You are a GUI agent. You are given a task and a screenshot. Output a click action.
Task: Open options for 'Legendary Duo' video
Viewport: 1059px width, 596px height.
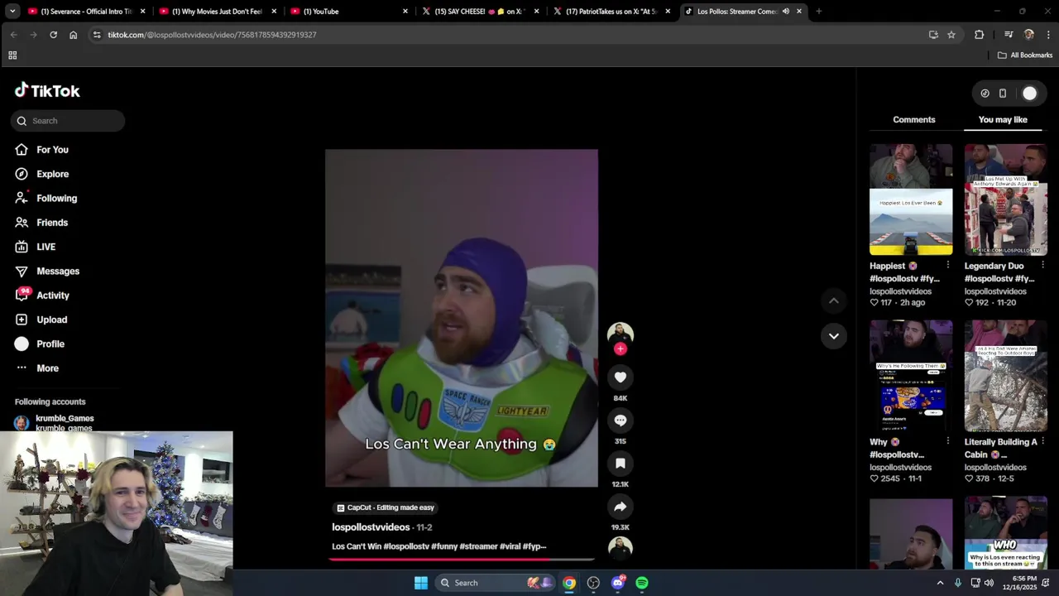click(1042, 266)
